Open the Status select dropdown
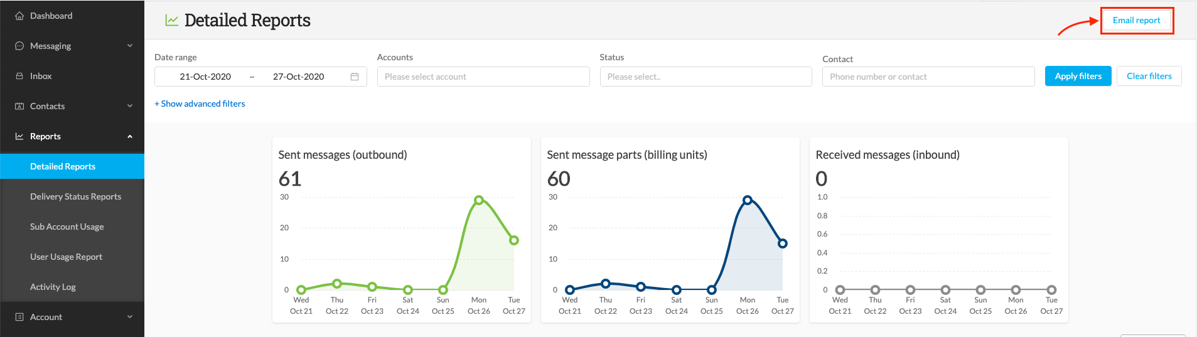The width and height of the screenshot is (1197, 337). coord(706,77)
